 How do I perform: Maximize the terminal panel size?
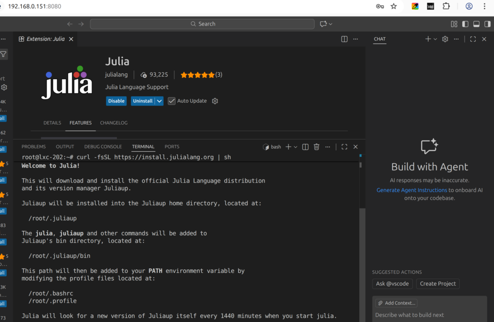(x=344, y=147)
